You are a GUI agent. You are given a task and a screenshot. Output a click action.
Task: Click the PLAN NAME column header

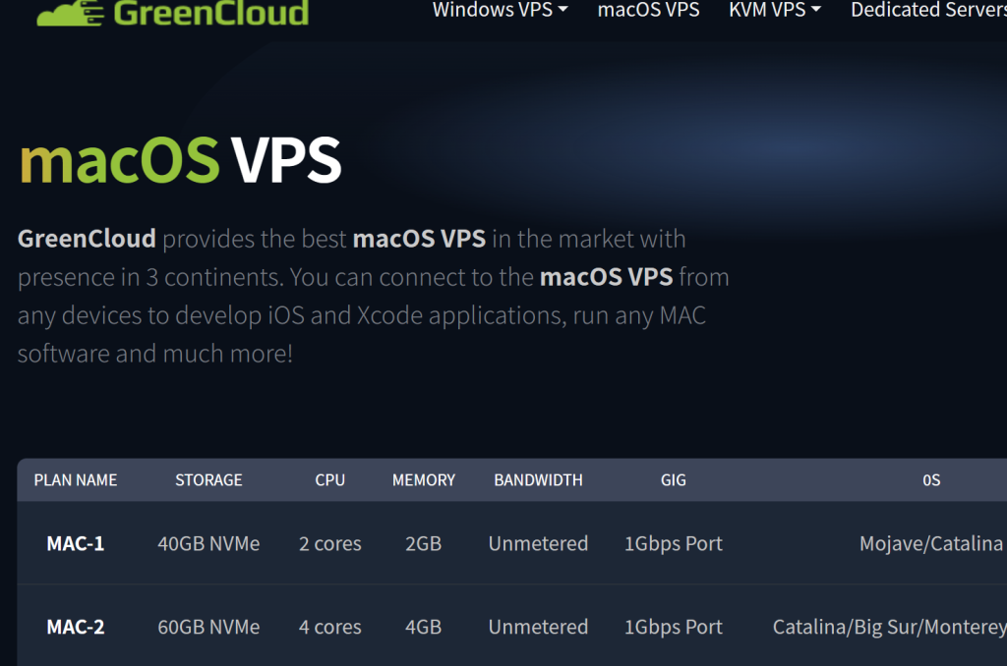click(76, 480)
